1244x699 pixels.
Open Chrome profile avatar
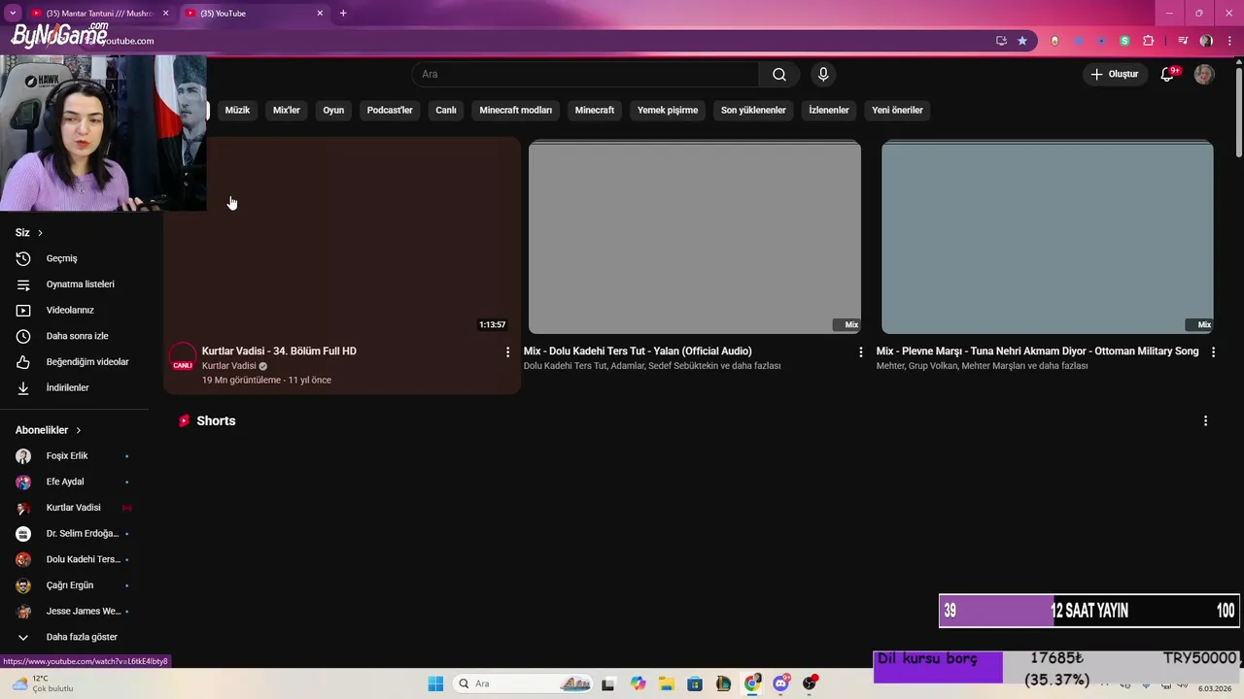[1206, 41]
